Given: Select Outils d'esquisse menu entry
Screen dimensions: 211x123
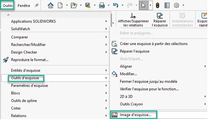Looking at the screenshot, I should point(55,78).
